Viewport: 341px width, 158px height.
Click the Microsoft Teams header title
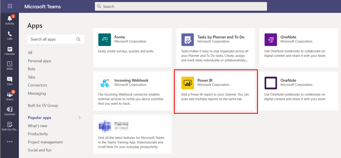[x=43, y=6]
